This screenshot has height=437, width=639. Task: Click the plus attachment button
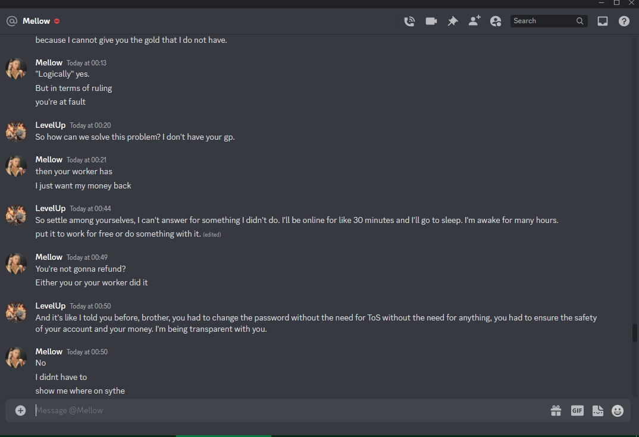tap(20, 410)
